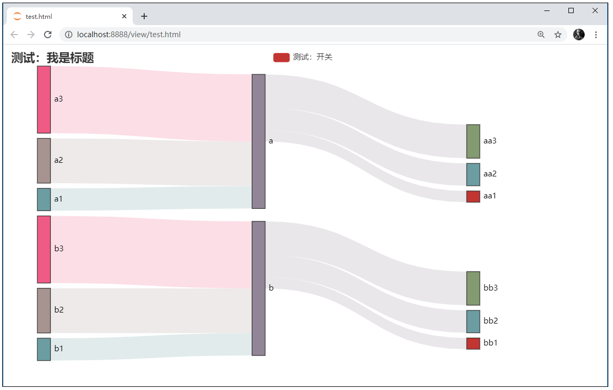Select the red bb1 node
Image resolution: width=613 pixels, height=390 pixels.
tap(473, 343)
